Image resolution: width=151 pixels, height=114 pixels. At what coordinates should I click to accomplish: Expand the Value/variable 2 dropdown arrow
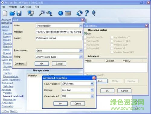tap(92, 96)
